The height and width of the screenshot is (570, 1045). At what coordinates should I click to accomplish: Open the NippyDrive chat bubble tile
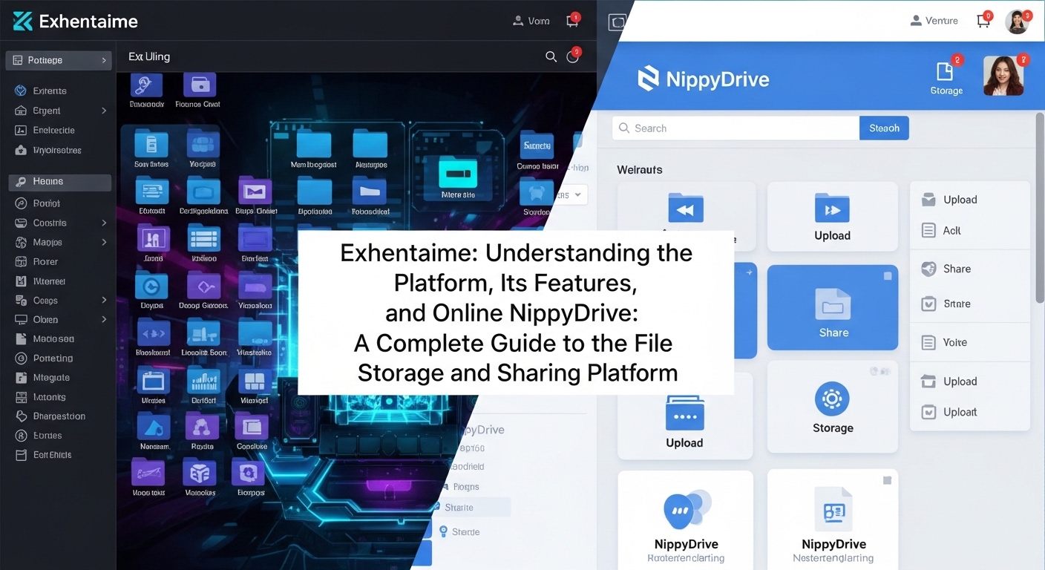click(x=685, y=516)
